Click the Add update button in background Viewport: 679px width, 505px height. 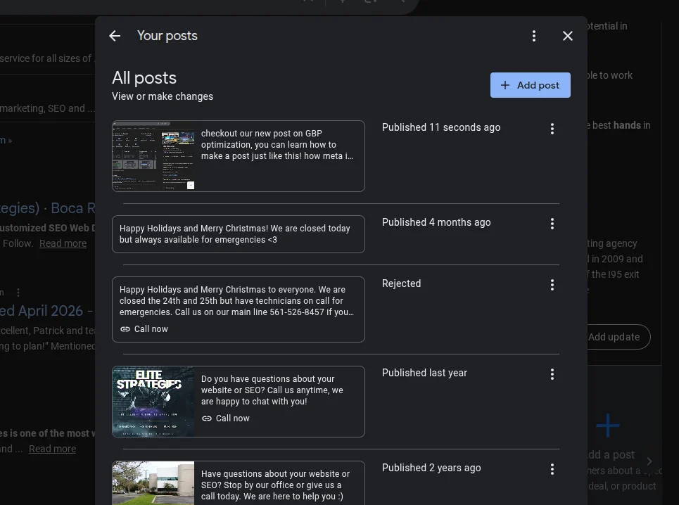coord(614,337)
